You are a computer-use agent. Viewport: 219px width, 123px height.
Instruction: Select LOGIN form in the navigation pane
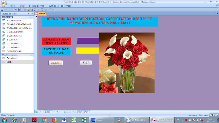pyautogui.click(x=17, y=62)
